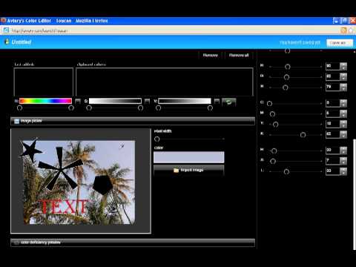Click the slider handle in the row showing 80
Viewport: 356px width, 267px height.
click(x=287, y=67)
